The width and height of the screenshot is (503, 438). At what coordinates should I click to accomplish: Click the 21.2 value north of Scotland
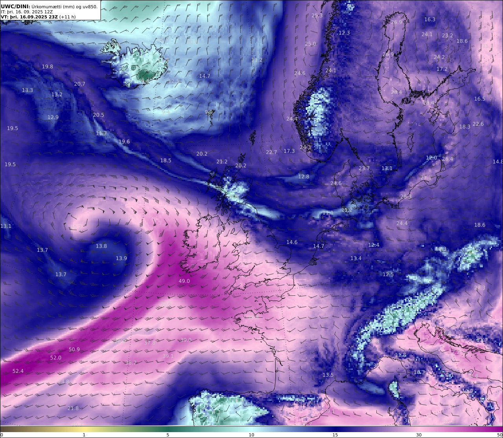coord(222,162)
